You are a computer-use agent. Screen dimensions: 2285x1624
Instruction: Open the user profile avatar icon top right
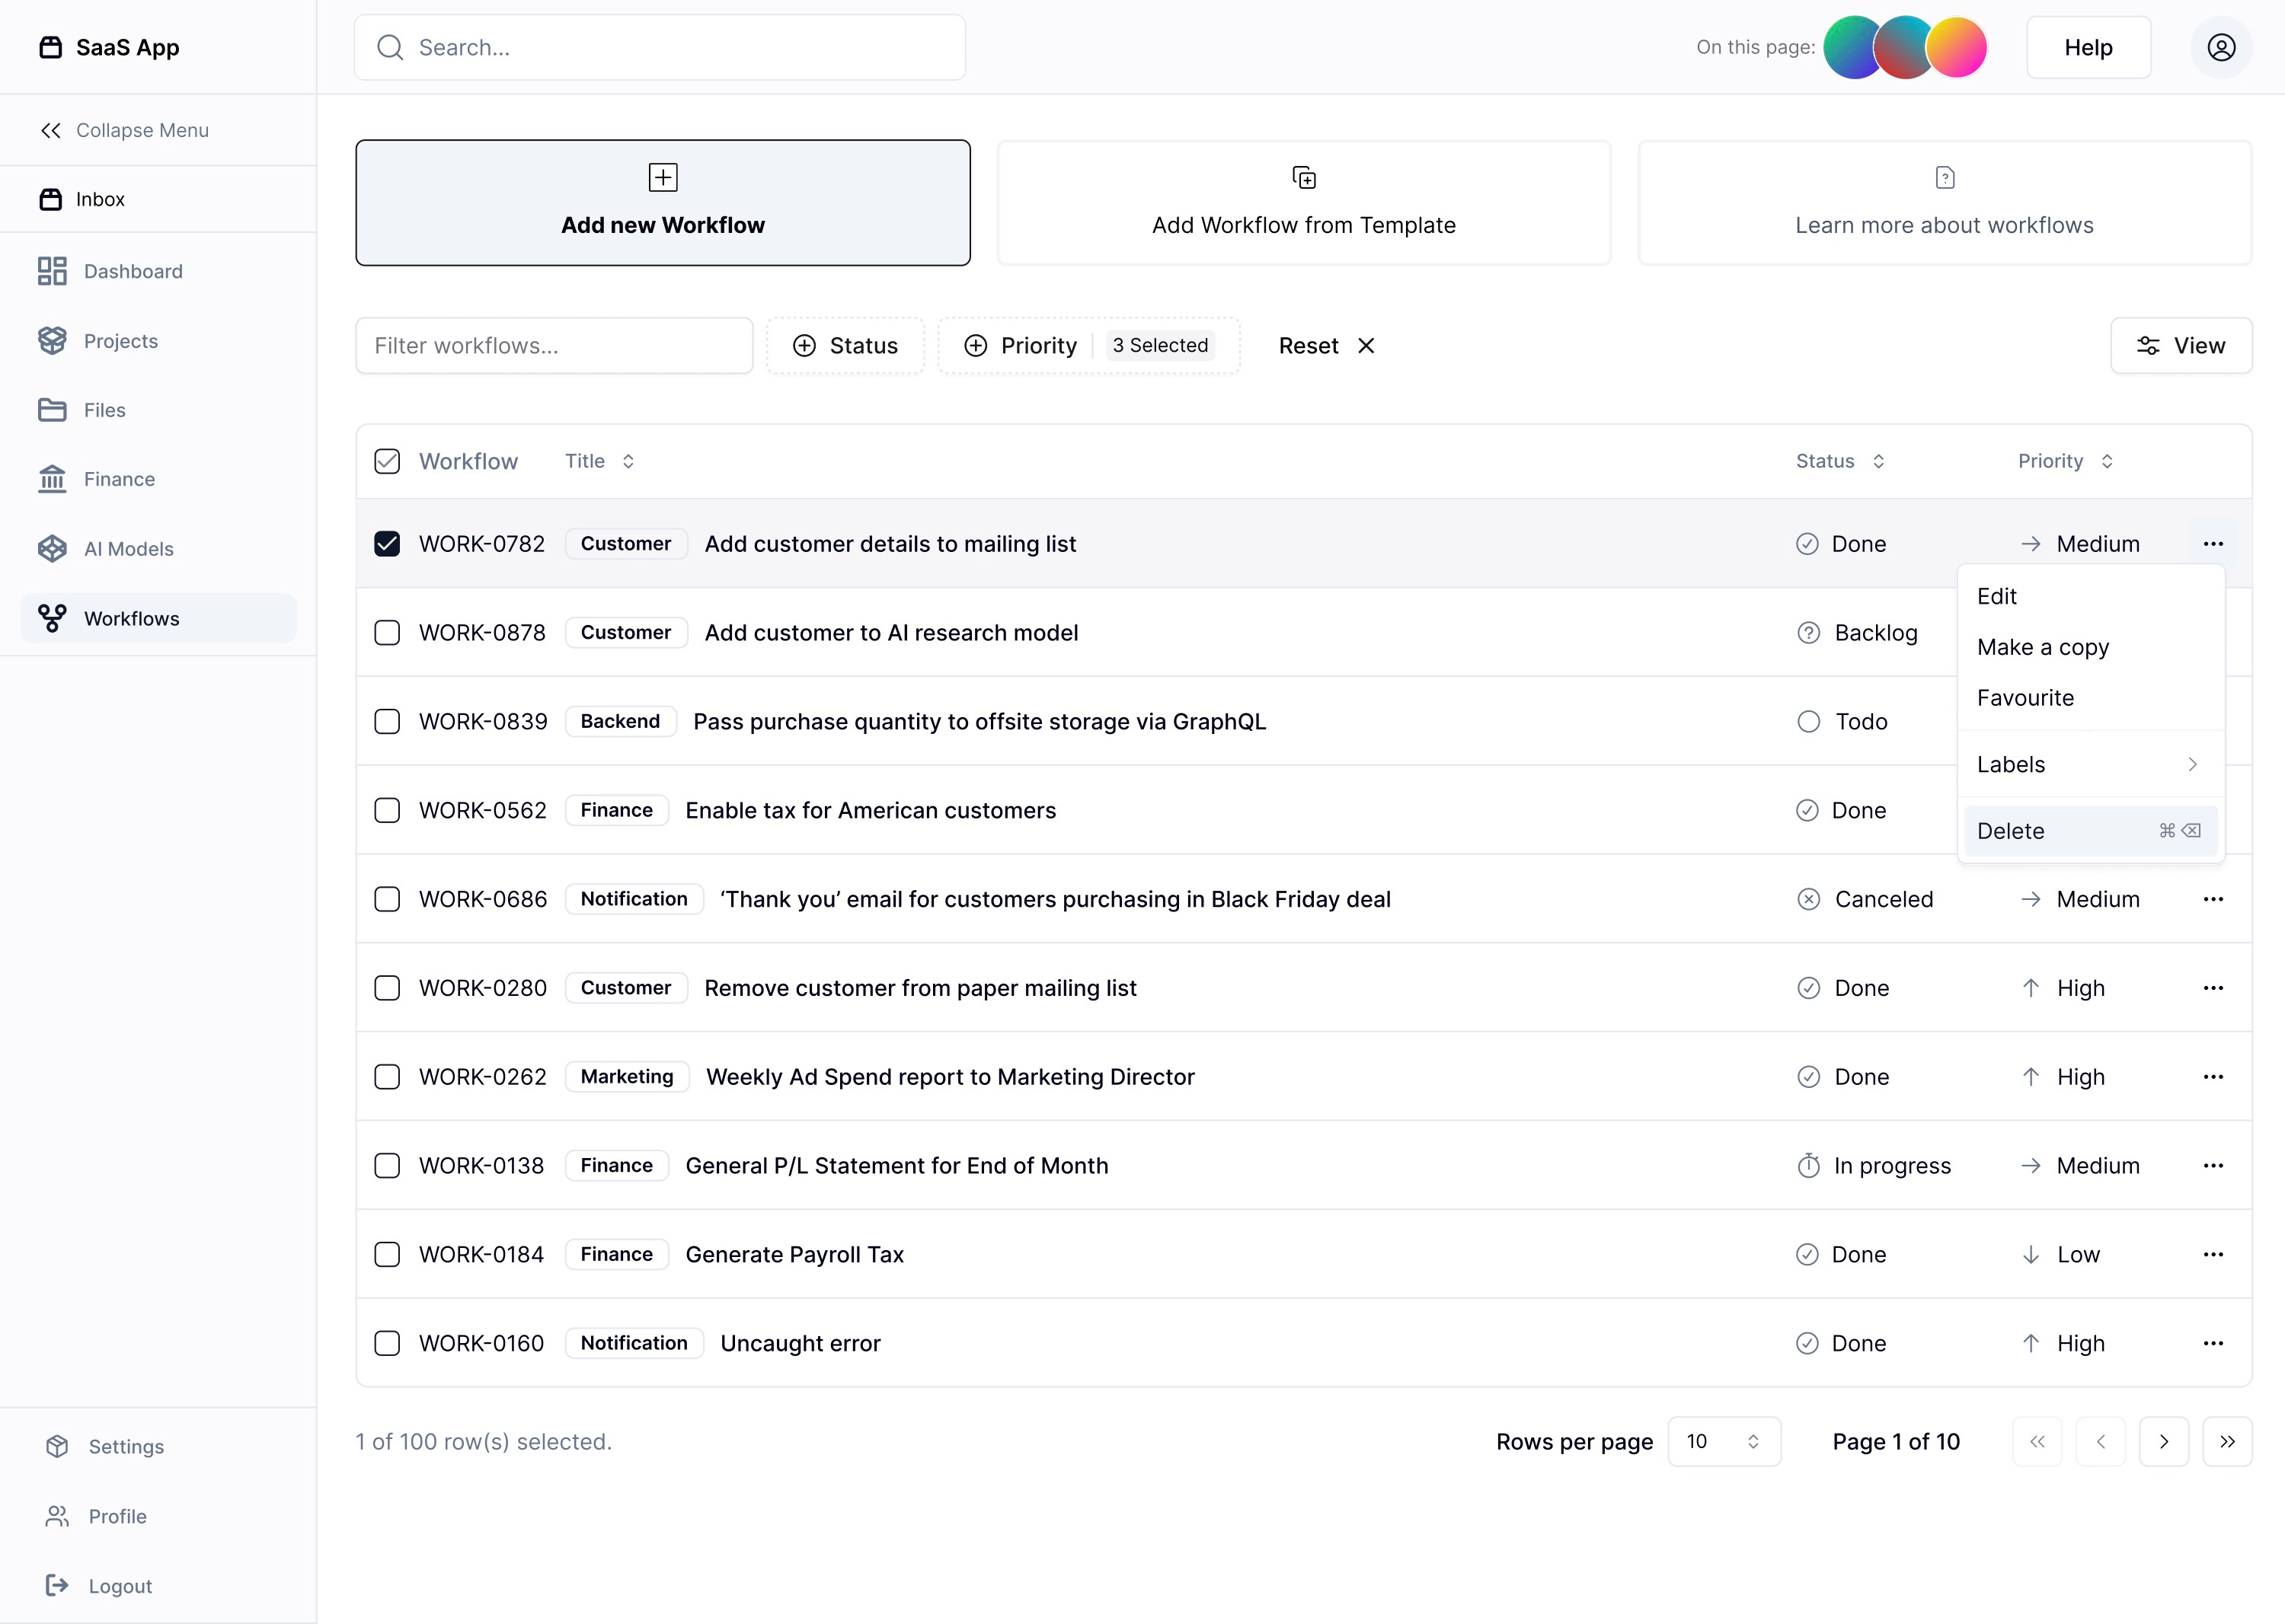tap(2221, 47)
